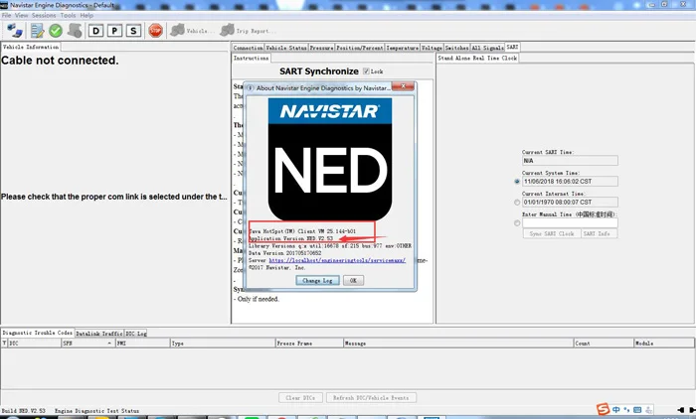Screen dimensions: 696x419
Task: Open the Tools menu
Action: 68,15
